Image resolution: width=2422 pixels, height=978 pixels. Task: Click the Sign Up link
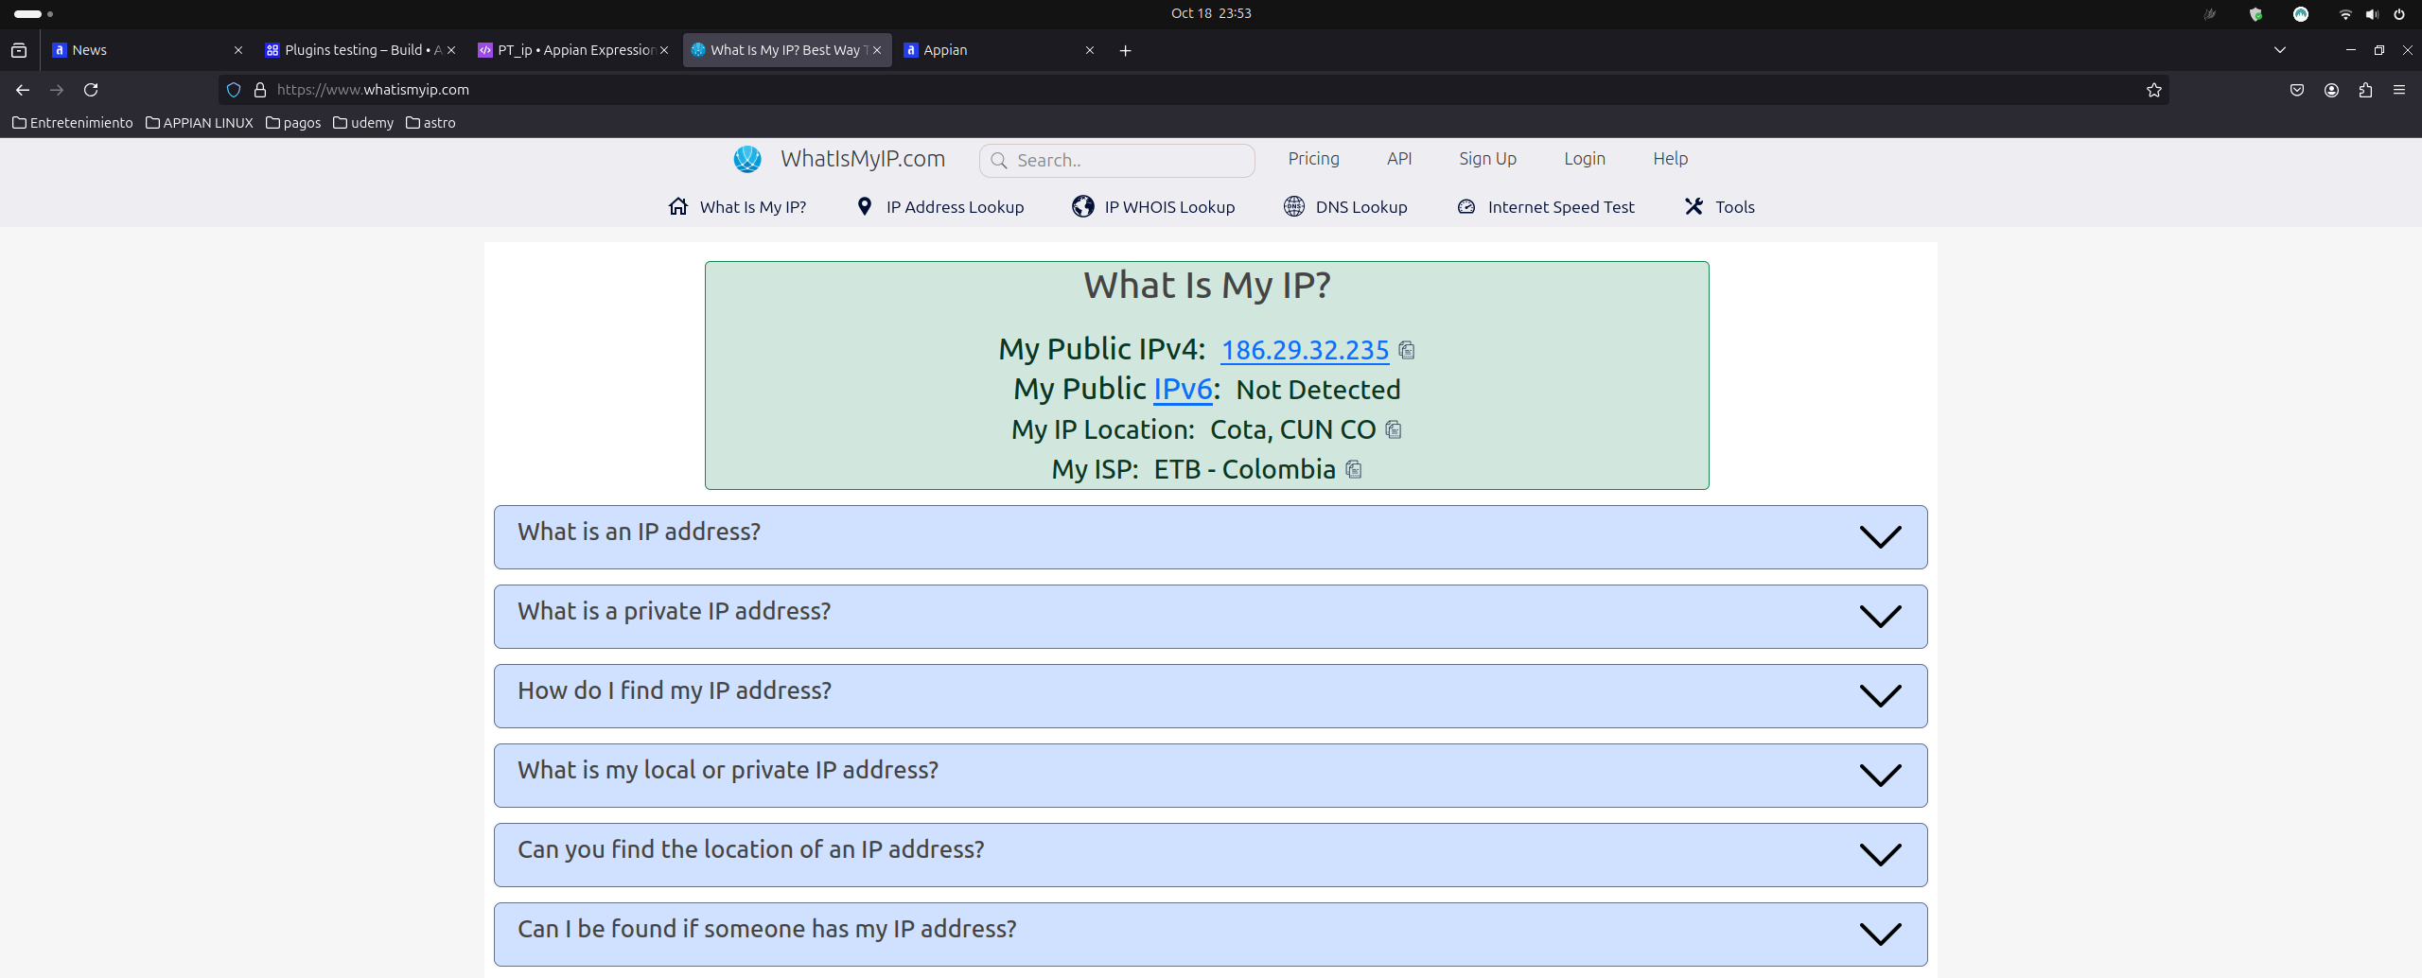(1487, 159)
